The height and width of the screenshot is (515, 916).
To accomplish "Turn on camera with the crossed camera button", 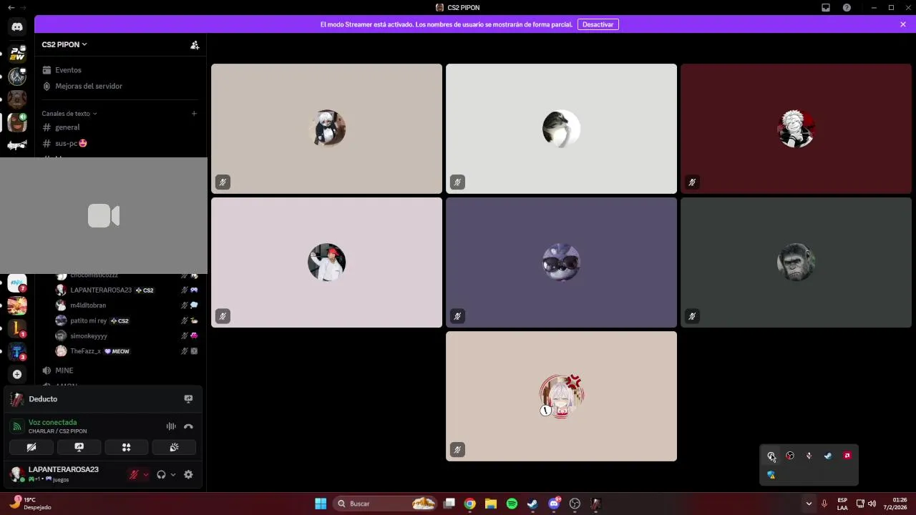I will coord(31,447).
